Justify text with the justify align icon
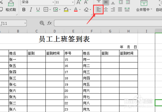Screen dimensions: 162x112 [120, 10]
